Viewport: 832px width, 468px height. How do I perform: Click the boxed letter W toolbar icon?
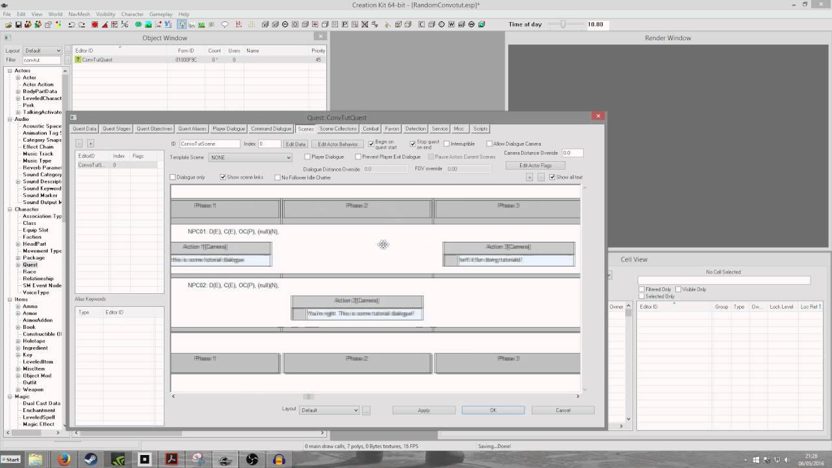(x=451, y=25)
